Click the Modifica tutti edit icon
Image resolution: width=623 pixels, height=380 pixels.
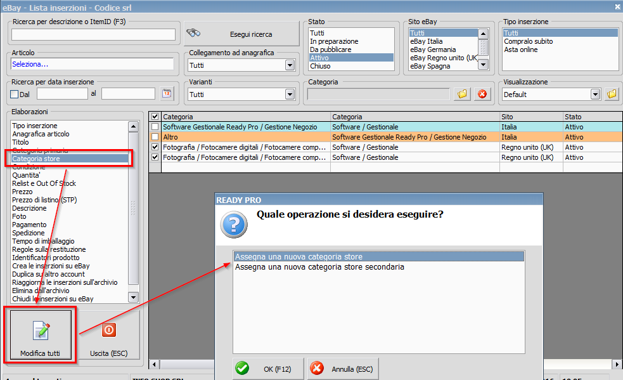pyautogui.click(x=41, y=331)
